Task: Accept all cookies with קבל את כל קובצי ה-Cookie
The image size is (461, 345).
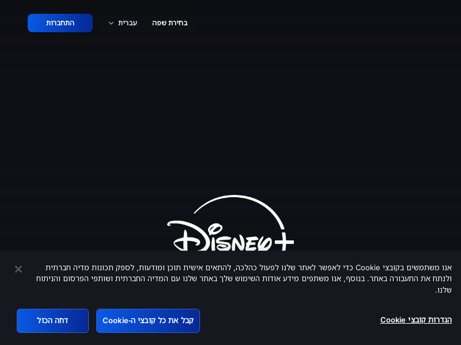Action: click(x=148, y=321)
